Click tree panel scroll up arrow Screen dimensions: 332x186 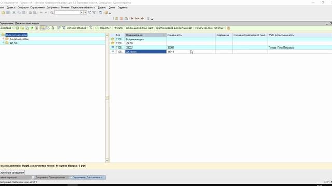[x=107, y=35]
